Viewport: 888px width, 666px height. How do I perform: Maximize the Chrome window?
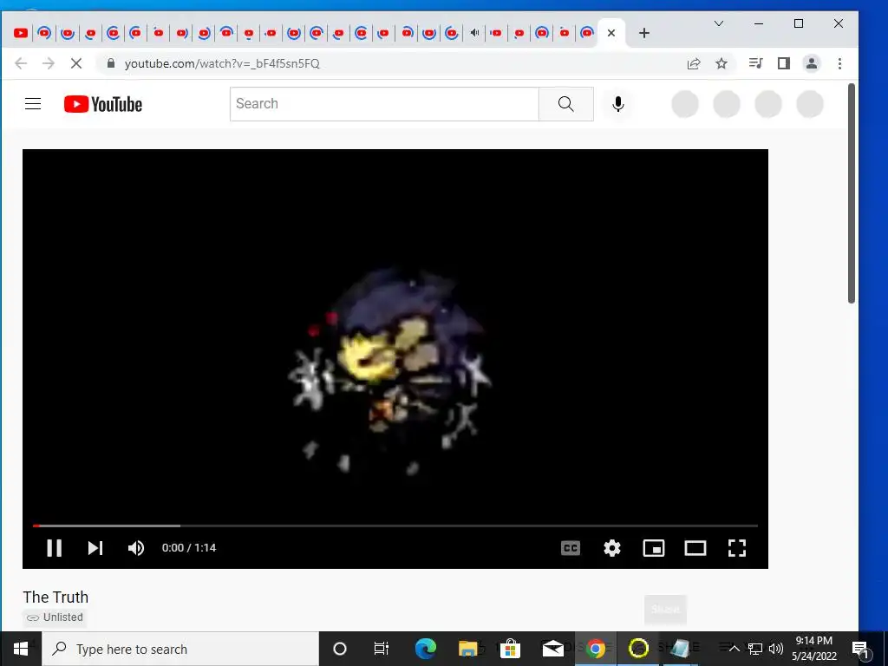click(x=799, y=23)
